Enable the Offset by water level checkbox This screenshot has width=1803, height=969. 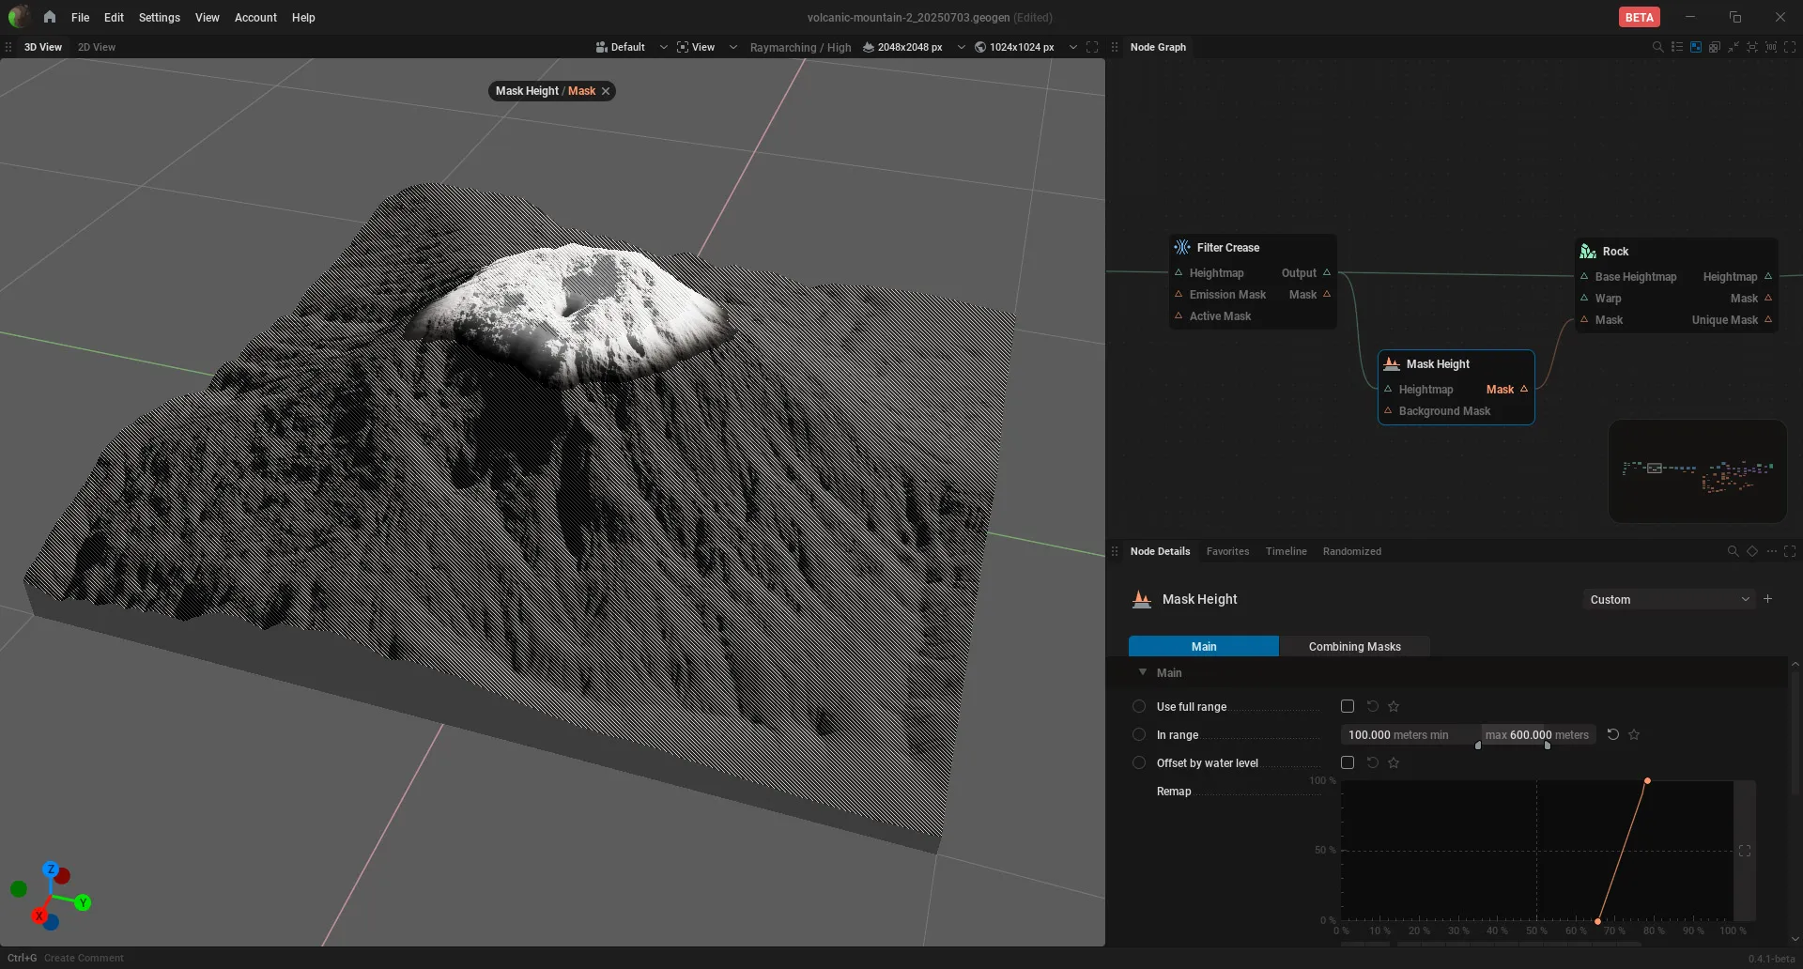click(x=1348, y=762)
